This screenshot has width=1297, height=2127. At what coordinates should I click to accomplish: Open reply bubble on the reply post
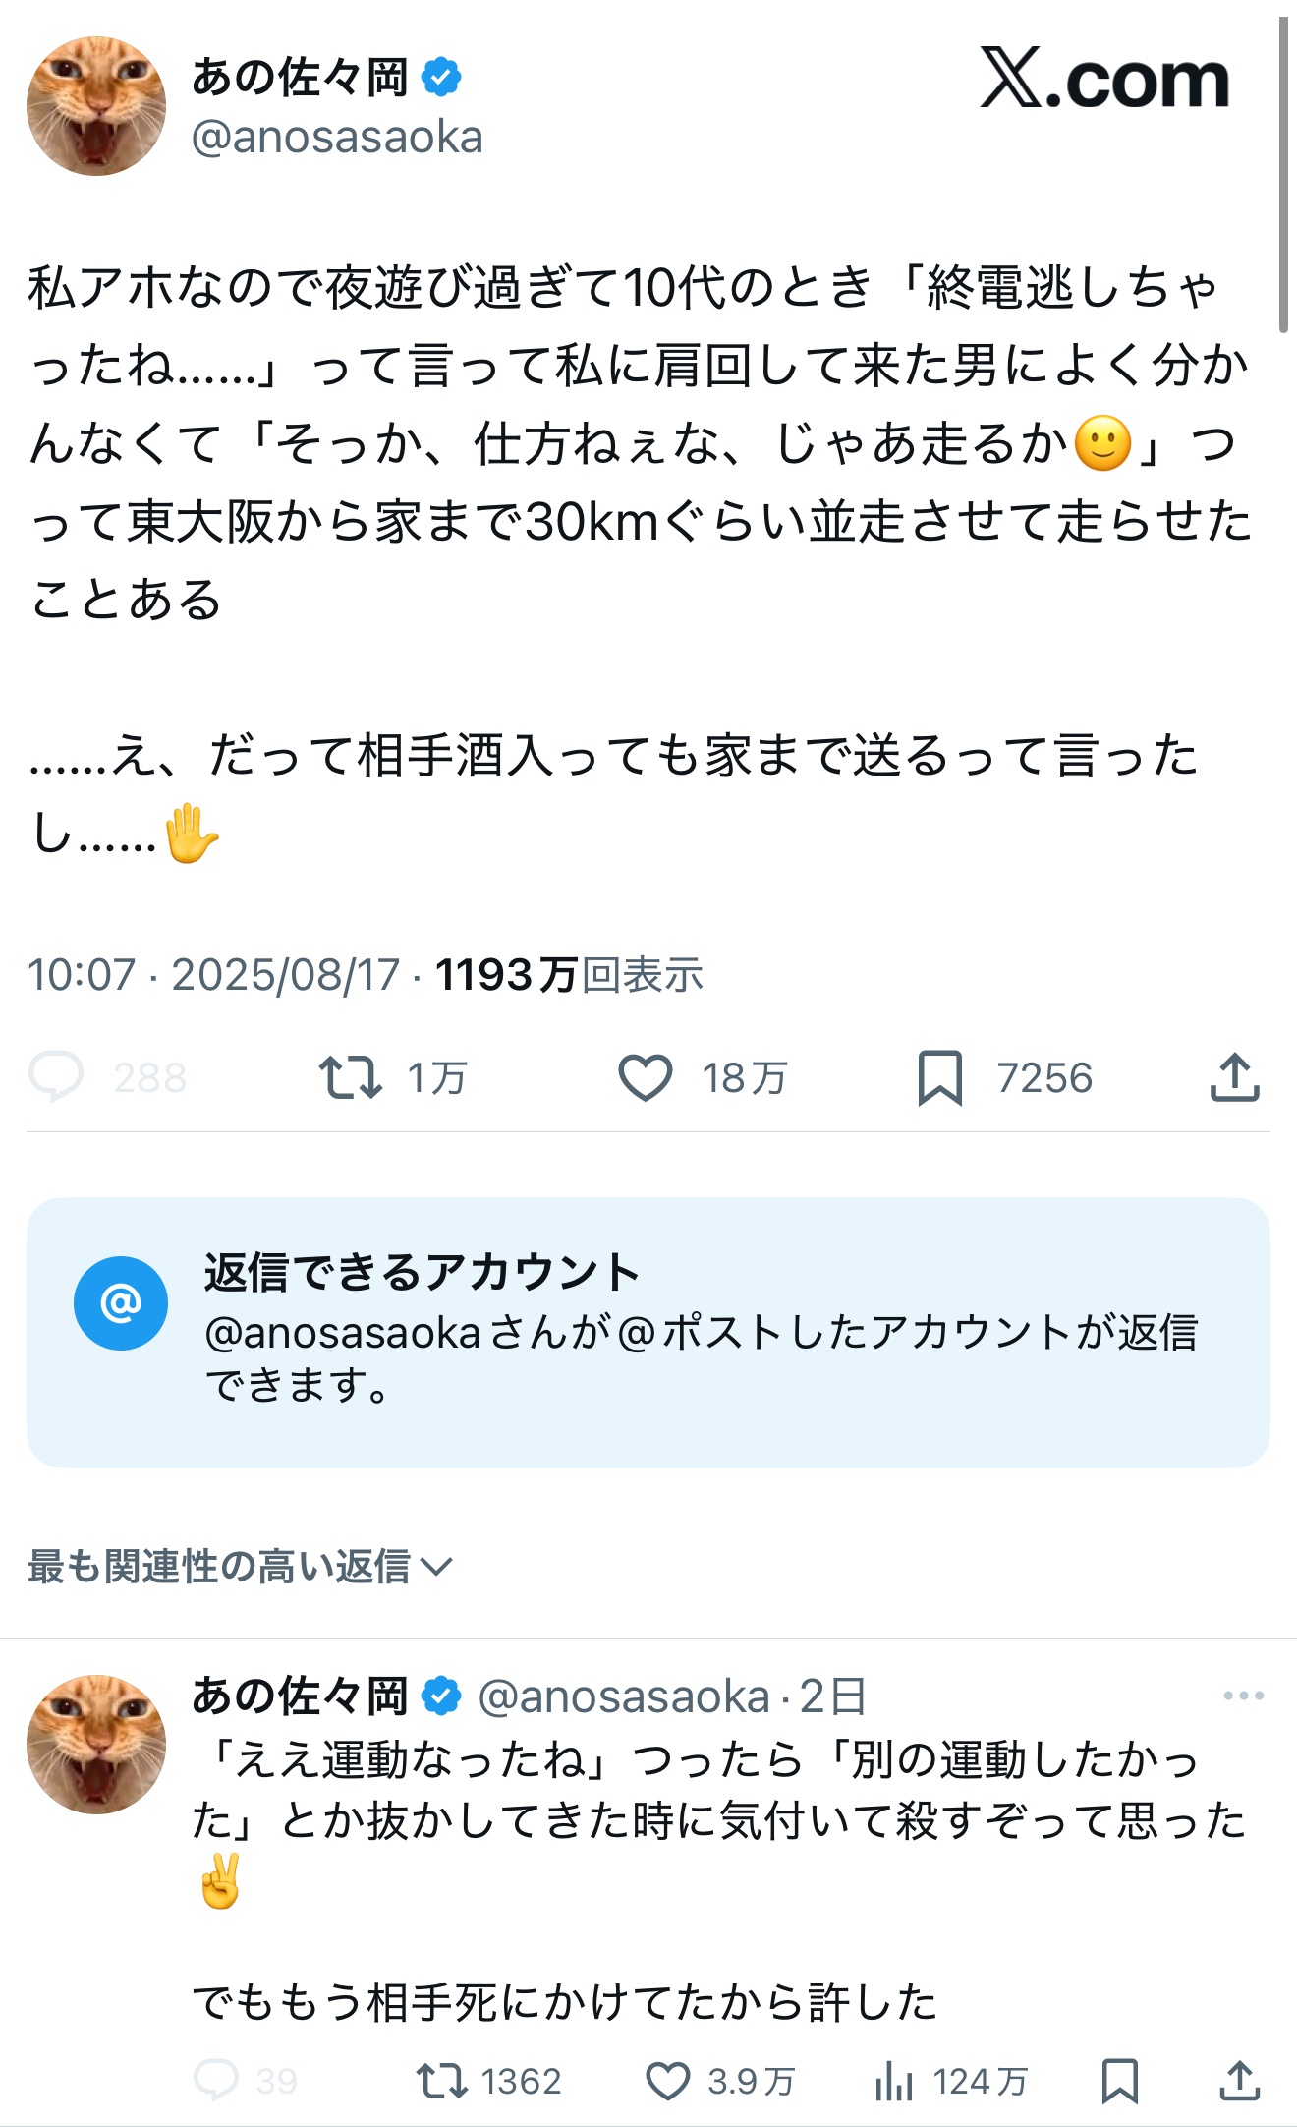pyautogui.click(x=216, y=2081)
